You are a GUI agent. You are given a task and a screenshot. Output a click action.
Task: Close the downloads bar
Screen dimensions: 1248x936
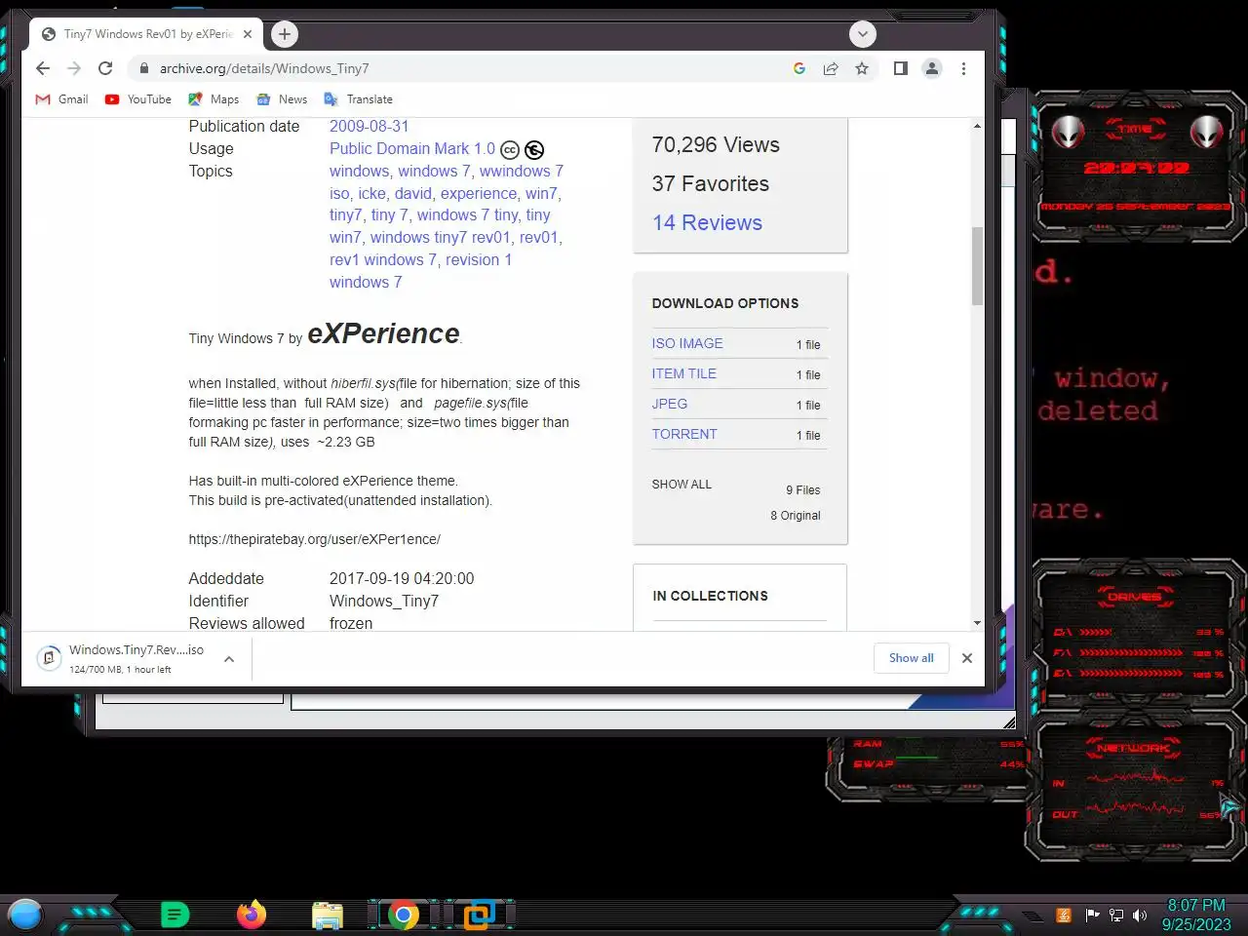[x=967, y=658]
